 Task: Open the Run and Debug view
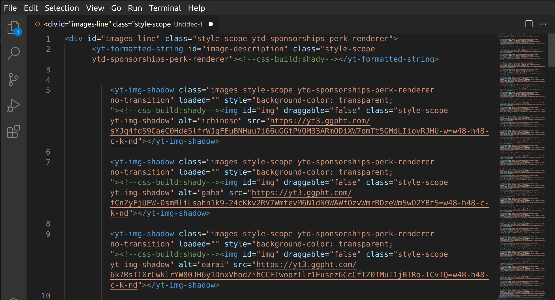coord(13,105)
